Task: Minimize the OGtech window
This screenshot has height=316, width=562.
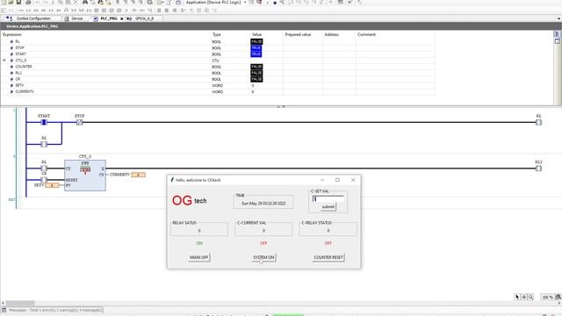Action: 322,180
